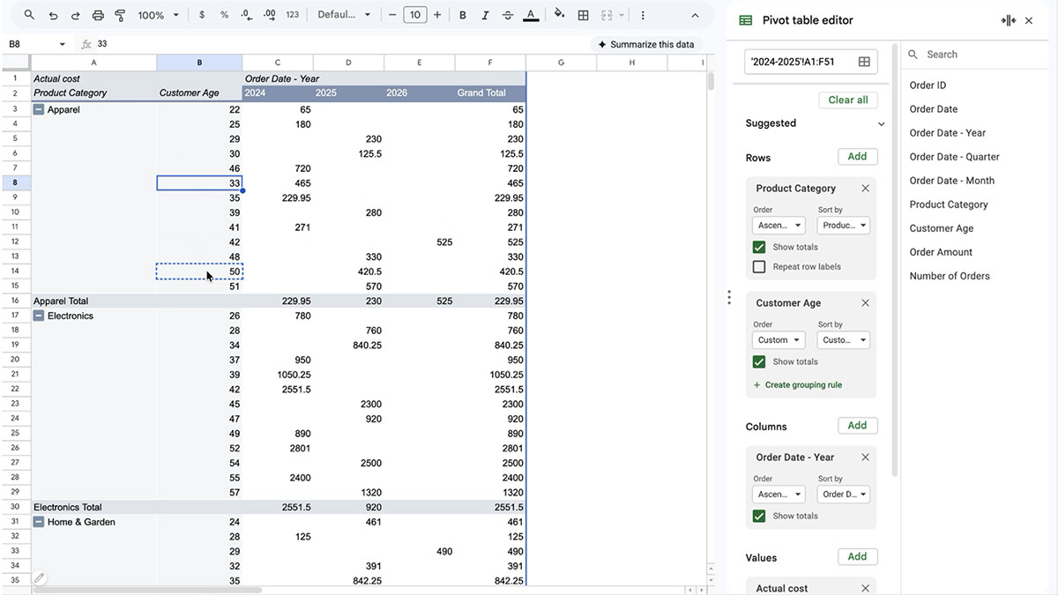The width and height of the screenshot is (1058, 595).
Task: Collapse the toolbar with up chevron
Action: (695, 15)
